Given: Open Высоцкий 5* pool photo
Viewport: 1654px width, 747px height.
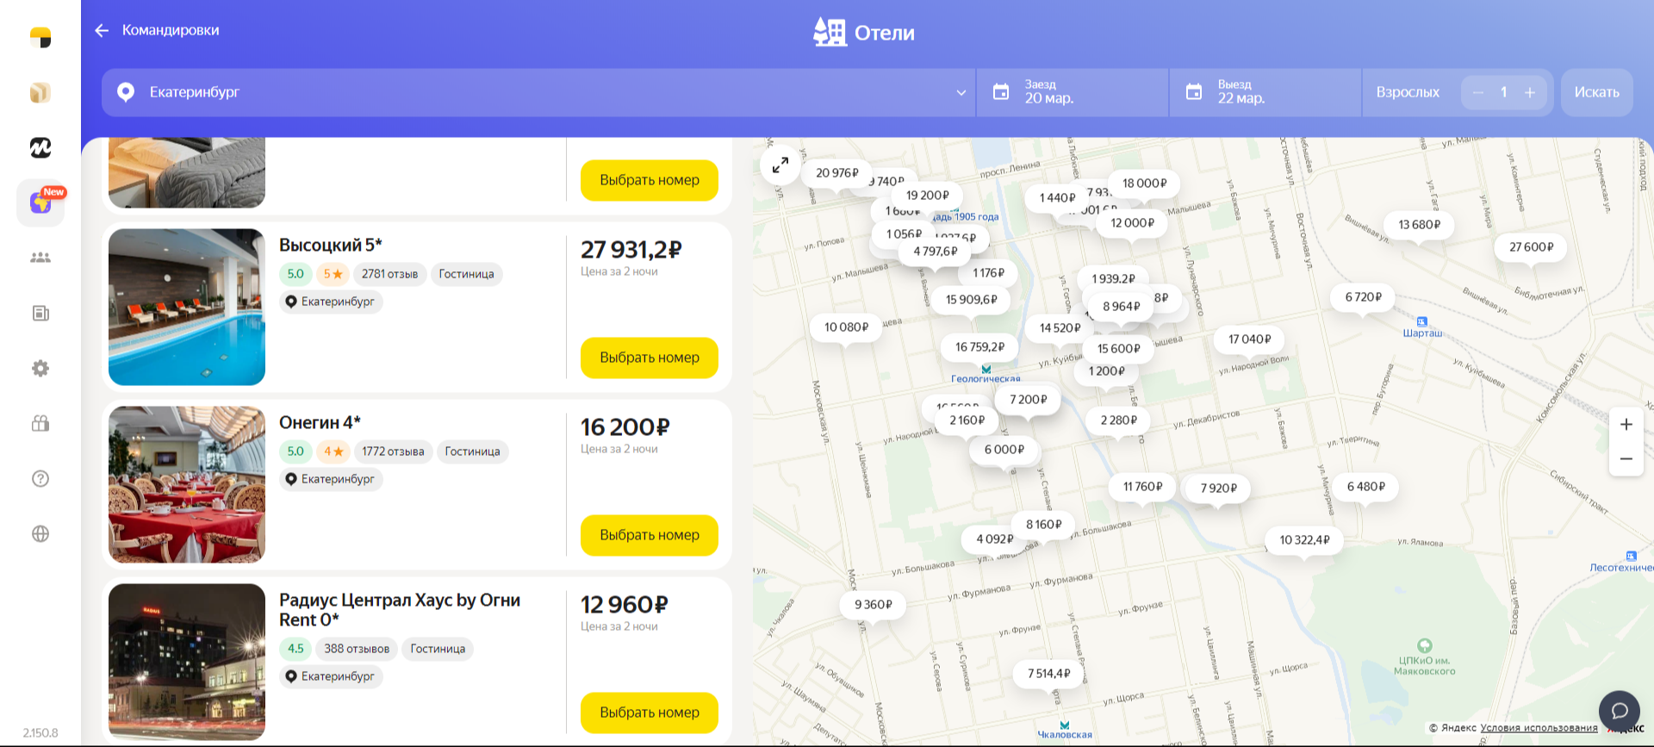Looking at the screenshot, I should tap(187, 307).
